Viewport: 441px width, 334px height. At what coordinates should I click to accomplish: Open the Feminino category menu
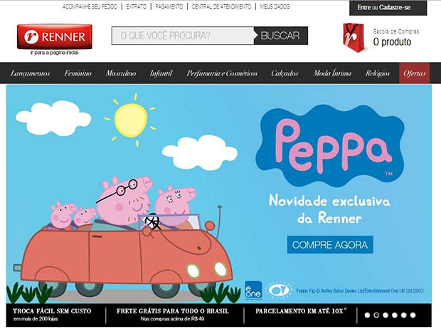pos(78,73)
